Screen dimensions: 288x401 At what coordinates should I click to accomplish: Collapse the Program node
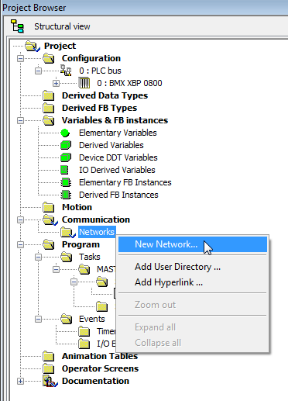pos(21,244)
